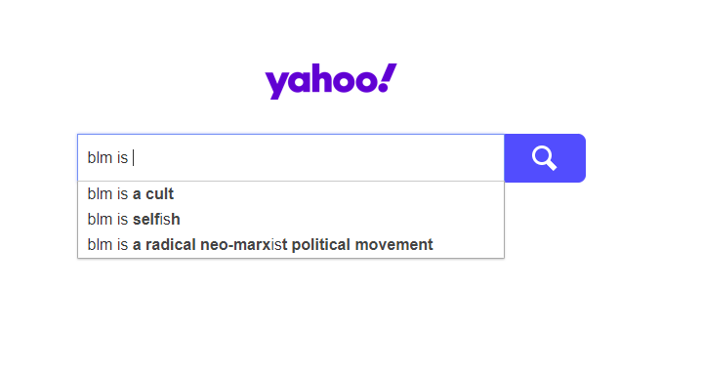Place the cursor after "blm is" text
702x374 pixels.
(133, 158)
